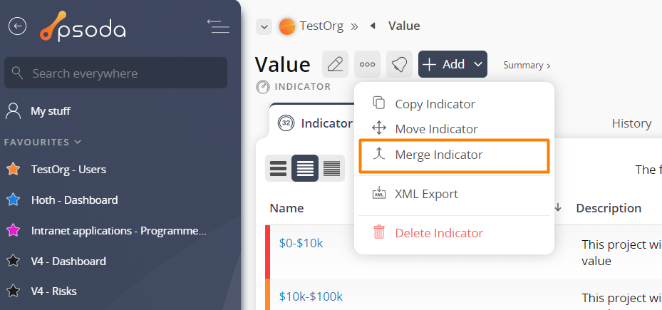Click the three-dots more actions button
662x310 pixels.
click(368, 64)
